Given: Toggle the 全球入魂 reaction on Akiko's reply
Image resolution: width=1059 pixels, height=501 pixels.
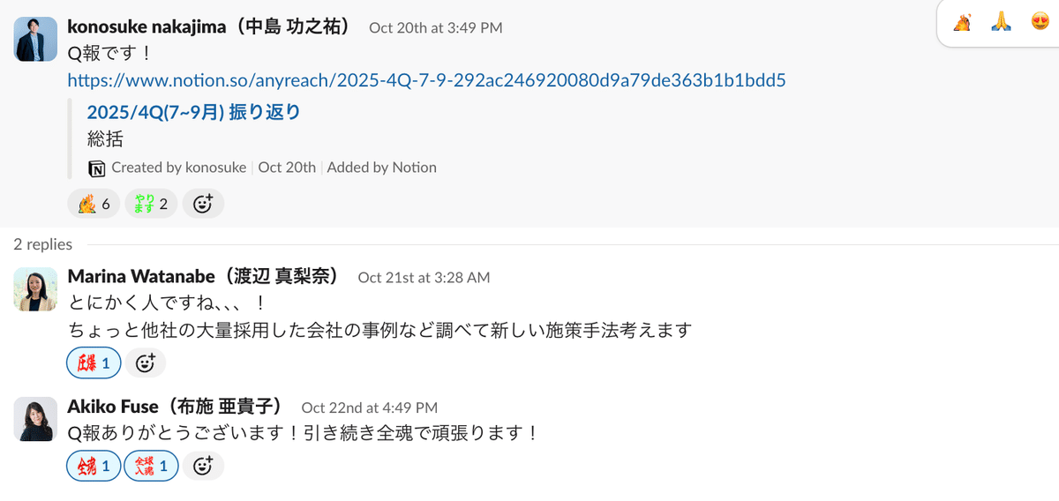Looking at the screenshot, I should point(151,466).
